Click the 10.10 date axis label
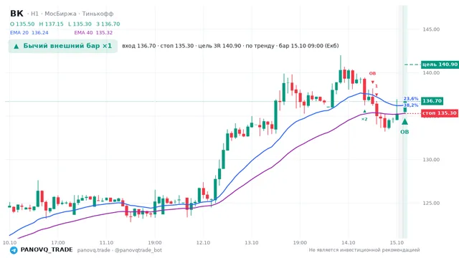Viewport: 459px width, 258px height. [x=9, y=243]
